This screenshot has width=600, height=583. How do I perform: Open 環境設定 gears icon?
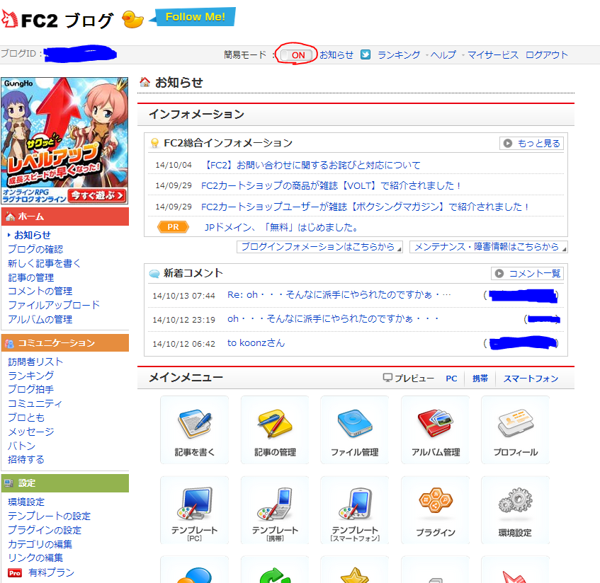(516, 509)
